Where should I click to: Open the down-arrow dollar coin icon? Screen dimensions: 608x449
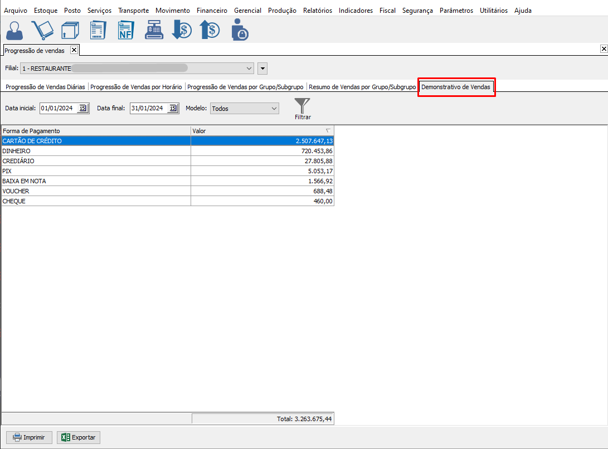pyautogui.click(x=182, y=30)
